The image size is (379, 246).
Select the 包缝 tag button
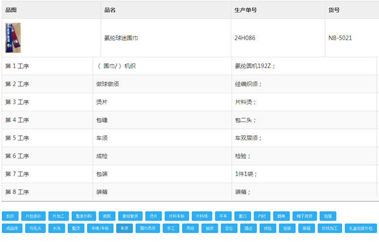tap(327, 216)
